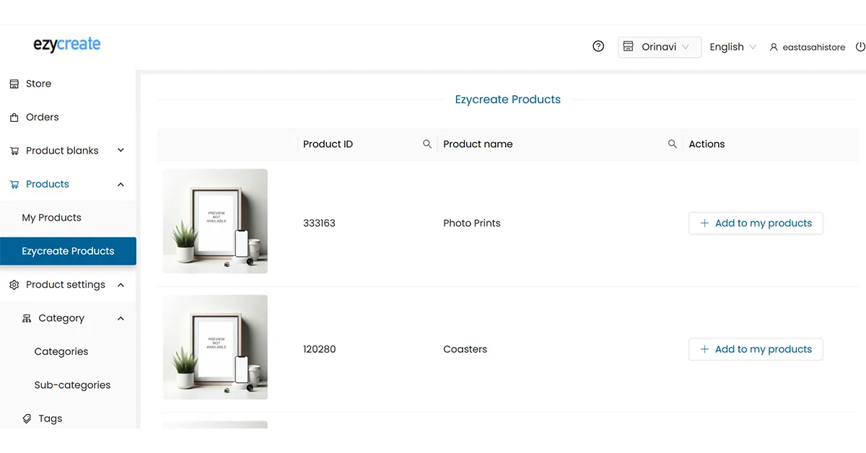
Task: Click plus icon in Coasters row
Action: [704, 349]
